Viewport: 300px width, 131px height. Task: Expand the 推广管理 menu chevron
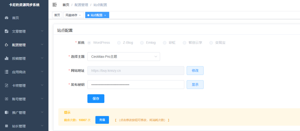[42, 112]
